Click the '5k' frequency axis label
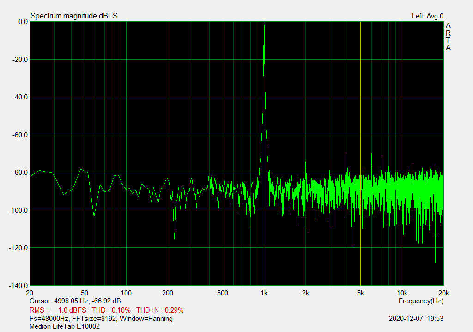Image resolution: width=473 pixels, height=332 pixels. coord(360,293)
